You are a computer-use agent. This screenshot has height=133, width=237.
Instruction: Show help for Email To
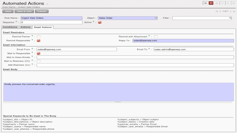click(x=149, y=49)
